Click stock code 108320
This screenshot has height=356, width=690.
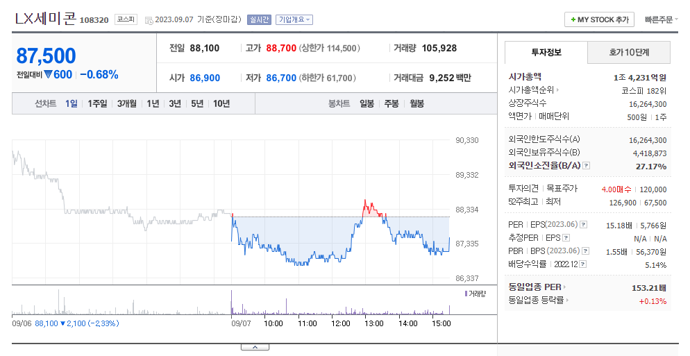click(94, 20)
